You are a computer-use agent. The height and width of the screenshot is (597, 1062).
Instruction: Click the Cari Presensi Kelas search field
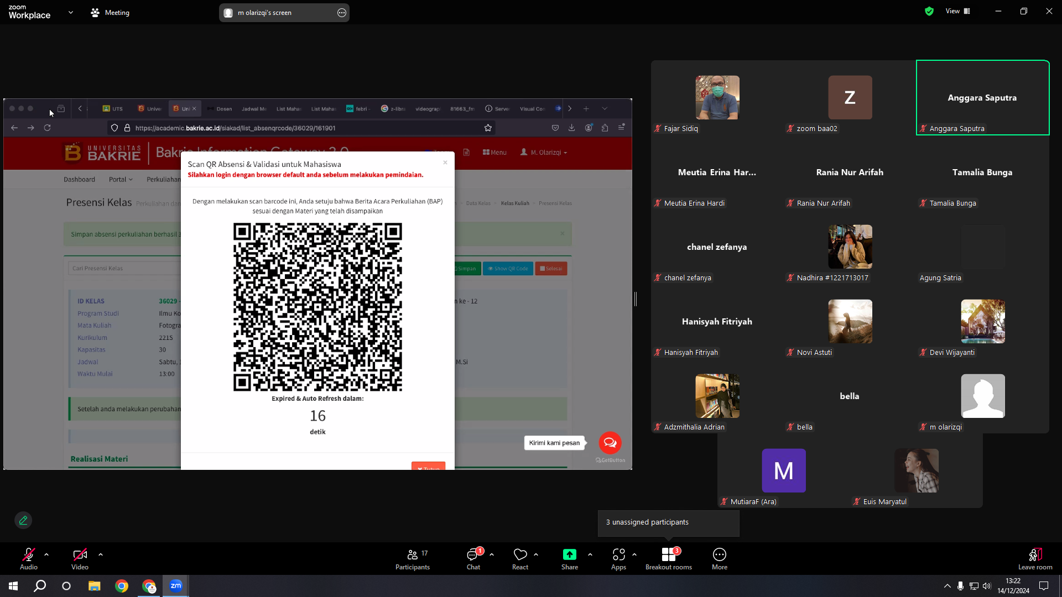[124, 269]
